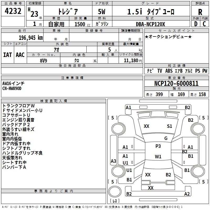
Task: Click the W1 roof repair mark
Action: click(x=158, y=156)
